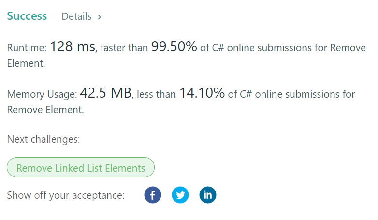Open Remove Linked List Elements challenge

[81, 168]
